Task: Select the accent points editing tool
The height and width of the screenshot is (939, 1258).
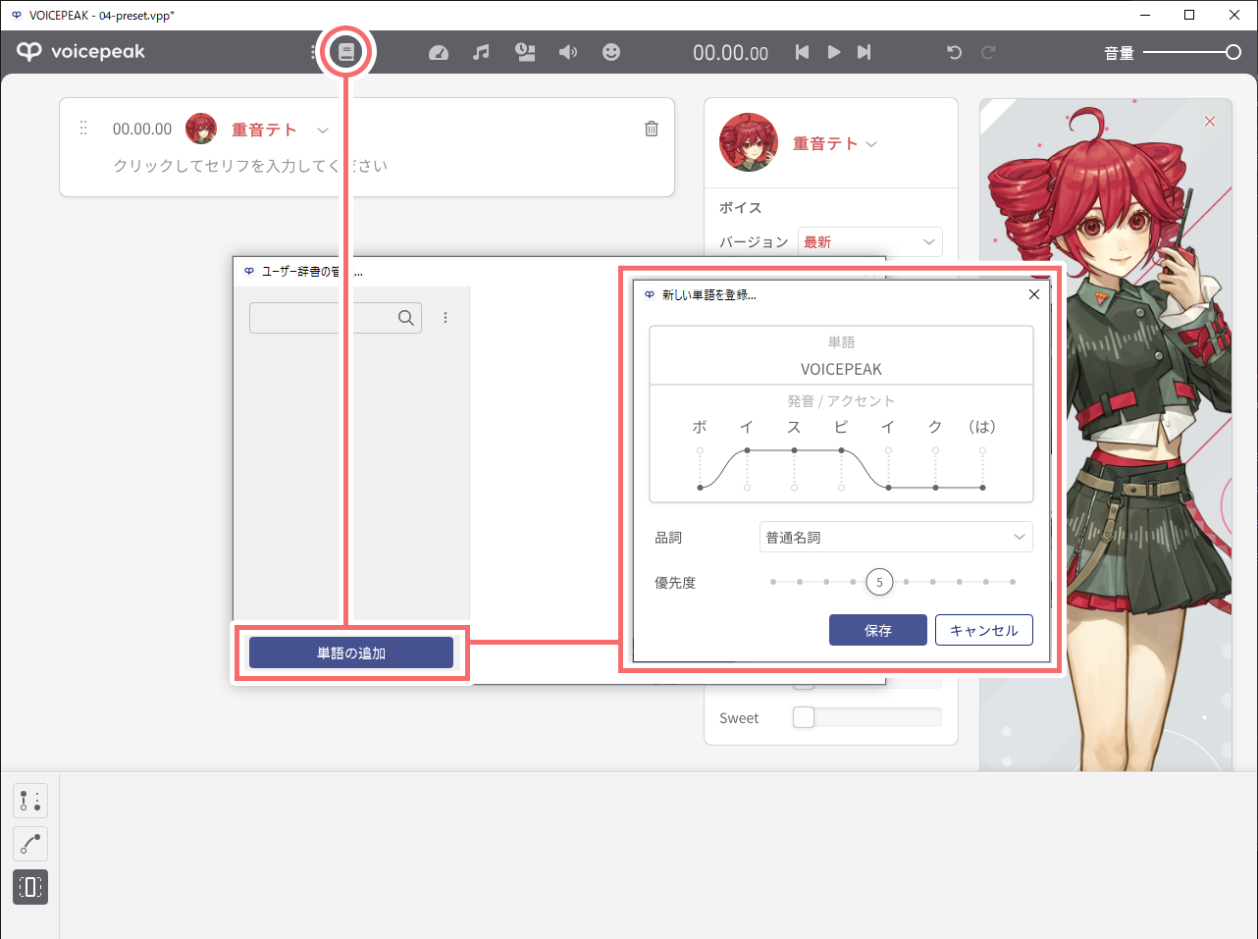Action: (x=30, y=801)
